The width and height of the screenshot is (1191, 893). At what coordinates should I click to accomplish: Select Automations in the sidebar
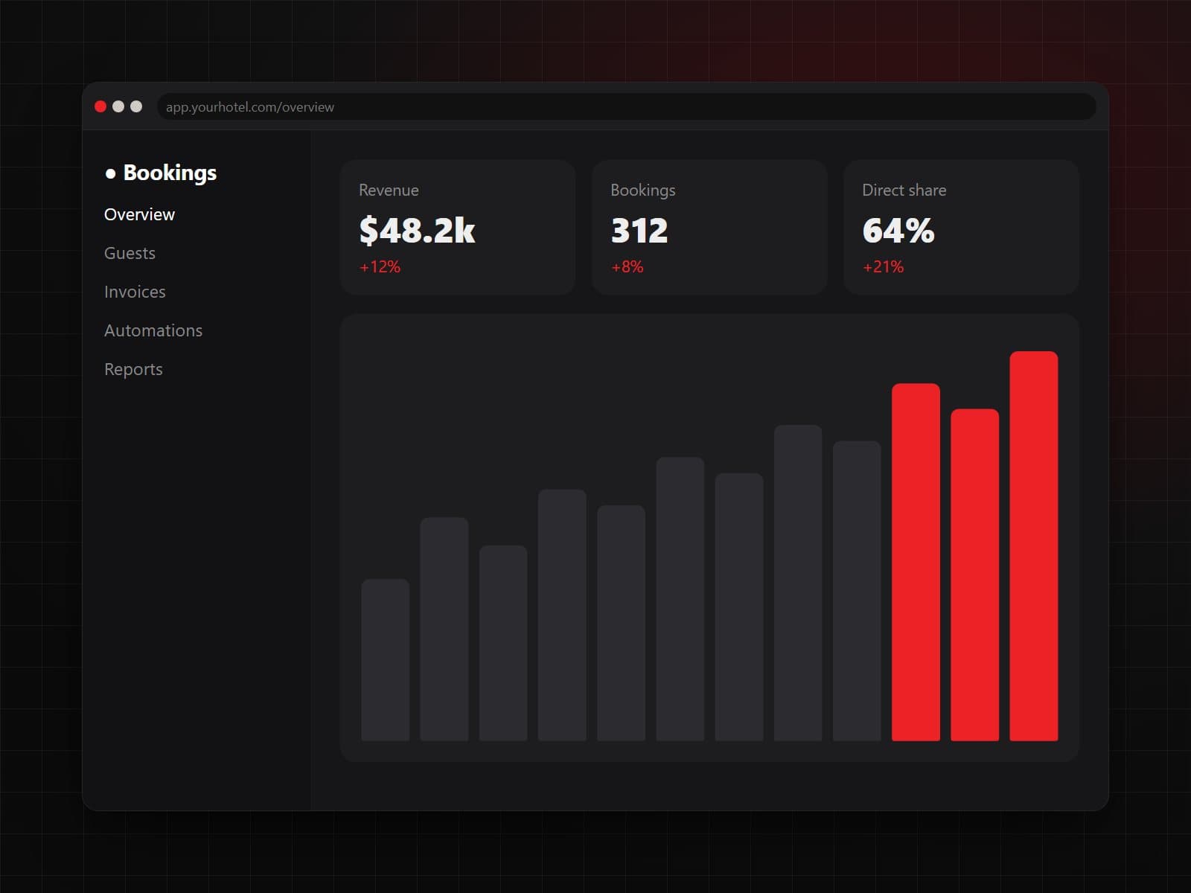pyautogui.click(x=153, y=330)
